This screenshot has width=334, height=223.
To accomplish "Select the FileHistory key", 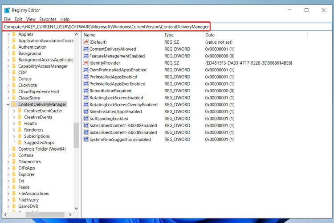I will (29, 200).
